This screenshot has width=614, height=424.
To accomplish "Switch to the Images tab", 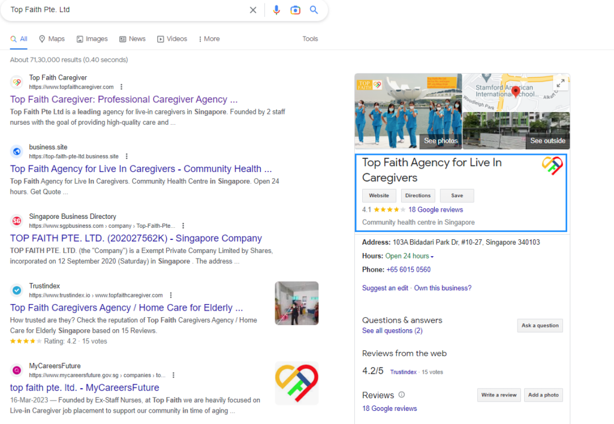I will pyautogui.click(x=92, y=39).
